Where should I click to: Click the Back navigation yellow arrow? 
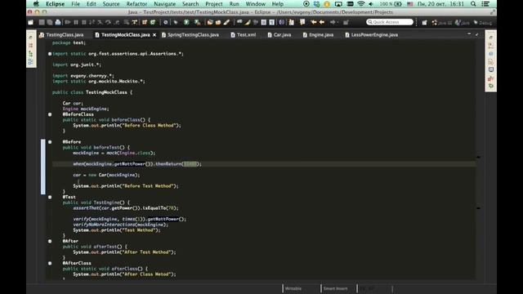[x=322, y=22]
